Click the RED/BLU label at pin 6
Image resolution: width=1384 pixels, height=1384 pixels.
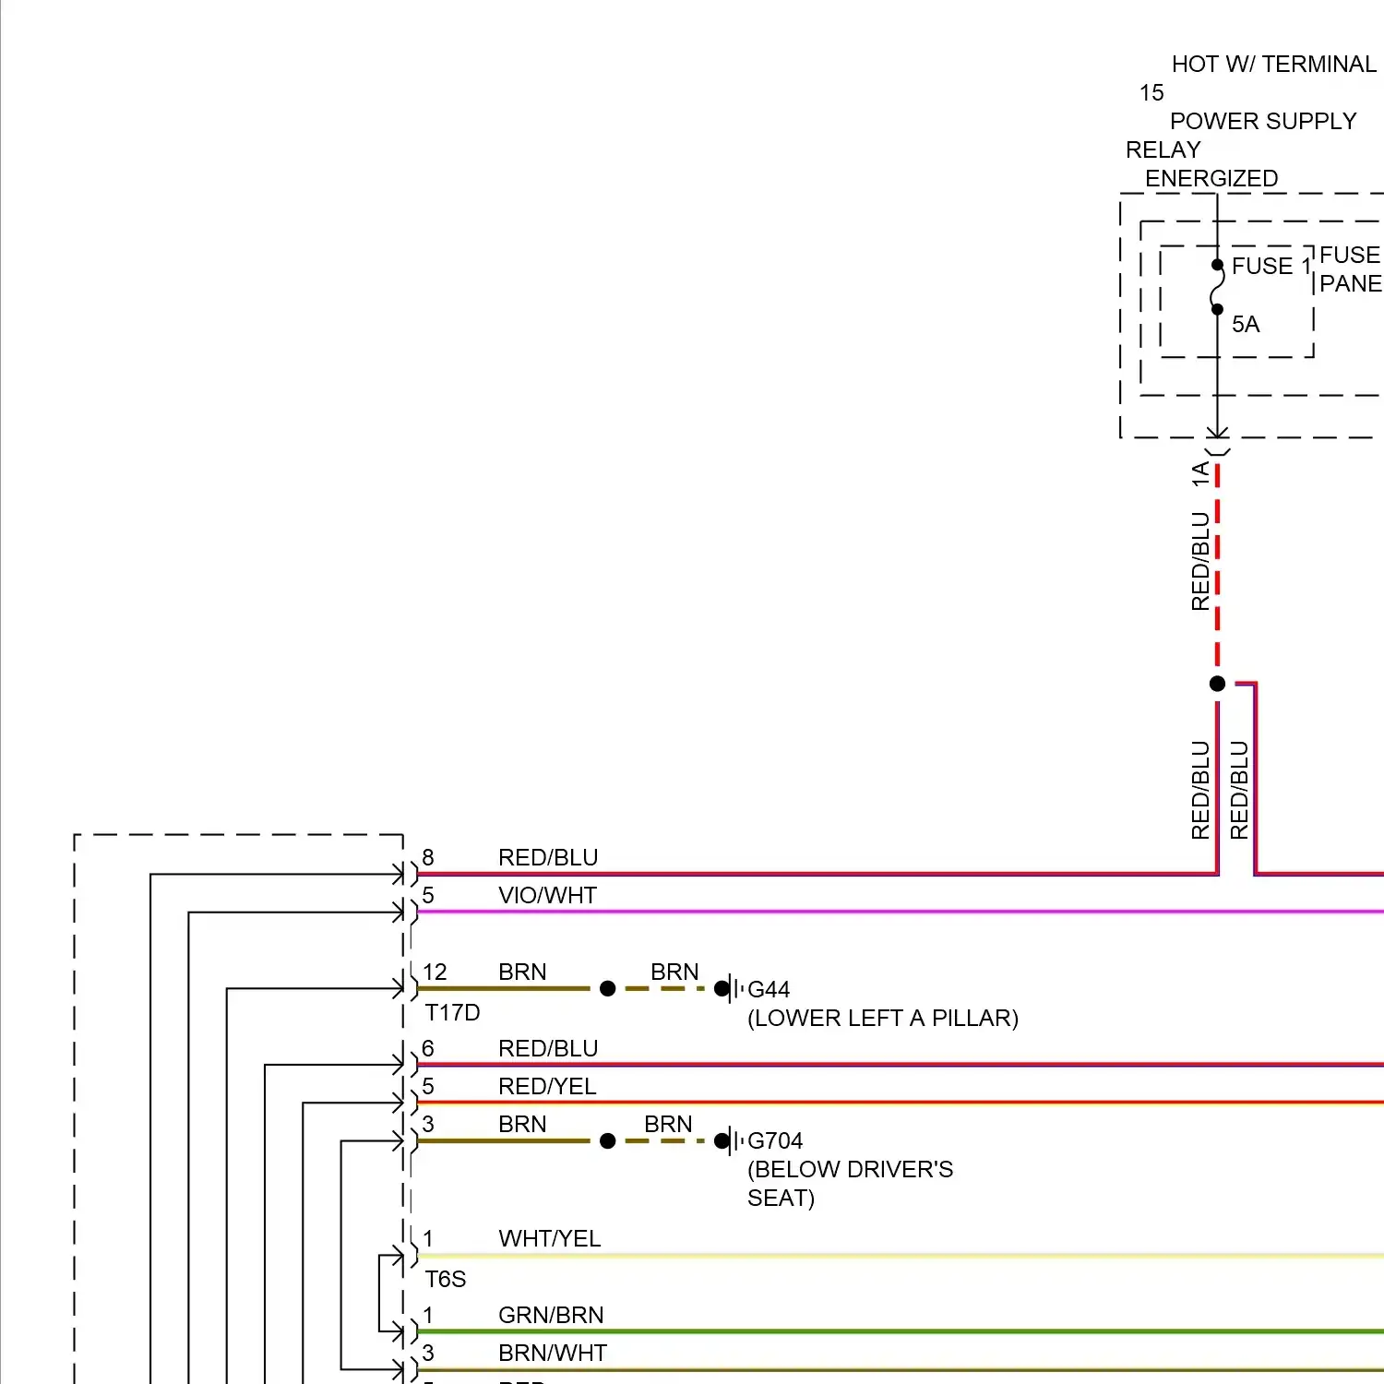tap(548, 1049)
